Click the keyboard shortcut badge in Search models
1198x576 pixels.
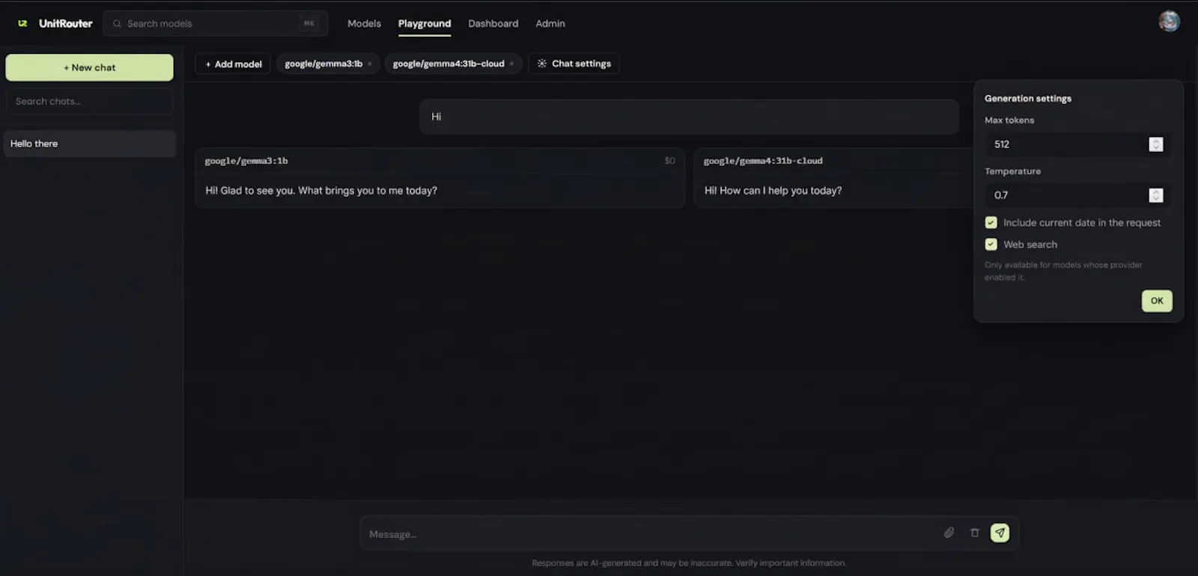click(x=308, y=23)
